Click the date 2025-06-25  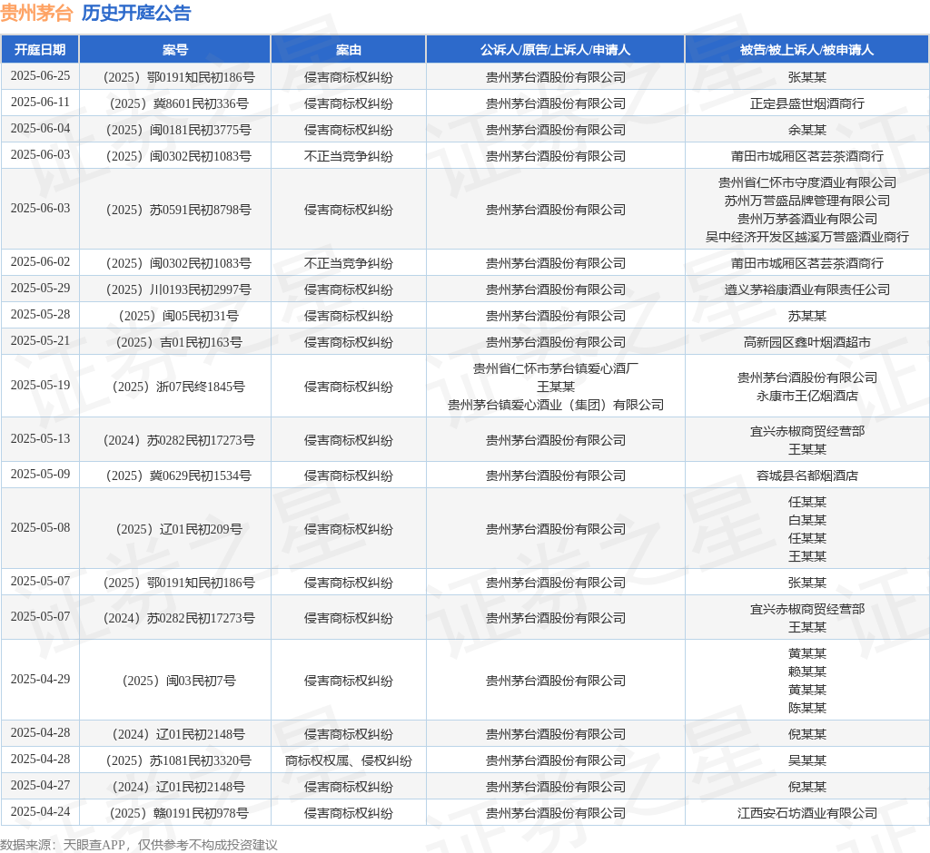pos(40,76)
